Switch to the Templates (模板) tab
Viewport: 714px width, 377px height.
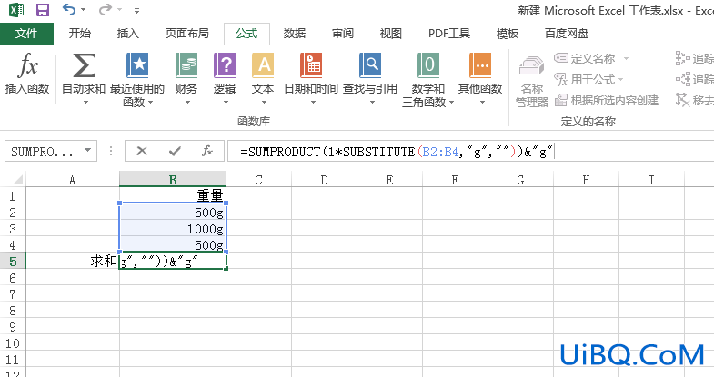click(x=508, y=34)
